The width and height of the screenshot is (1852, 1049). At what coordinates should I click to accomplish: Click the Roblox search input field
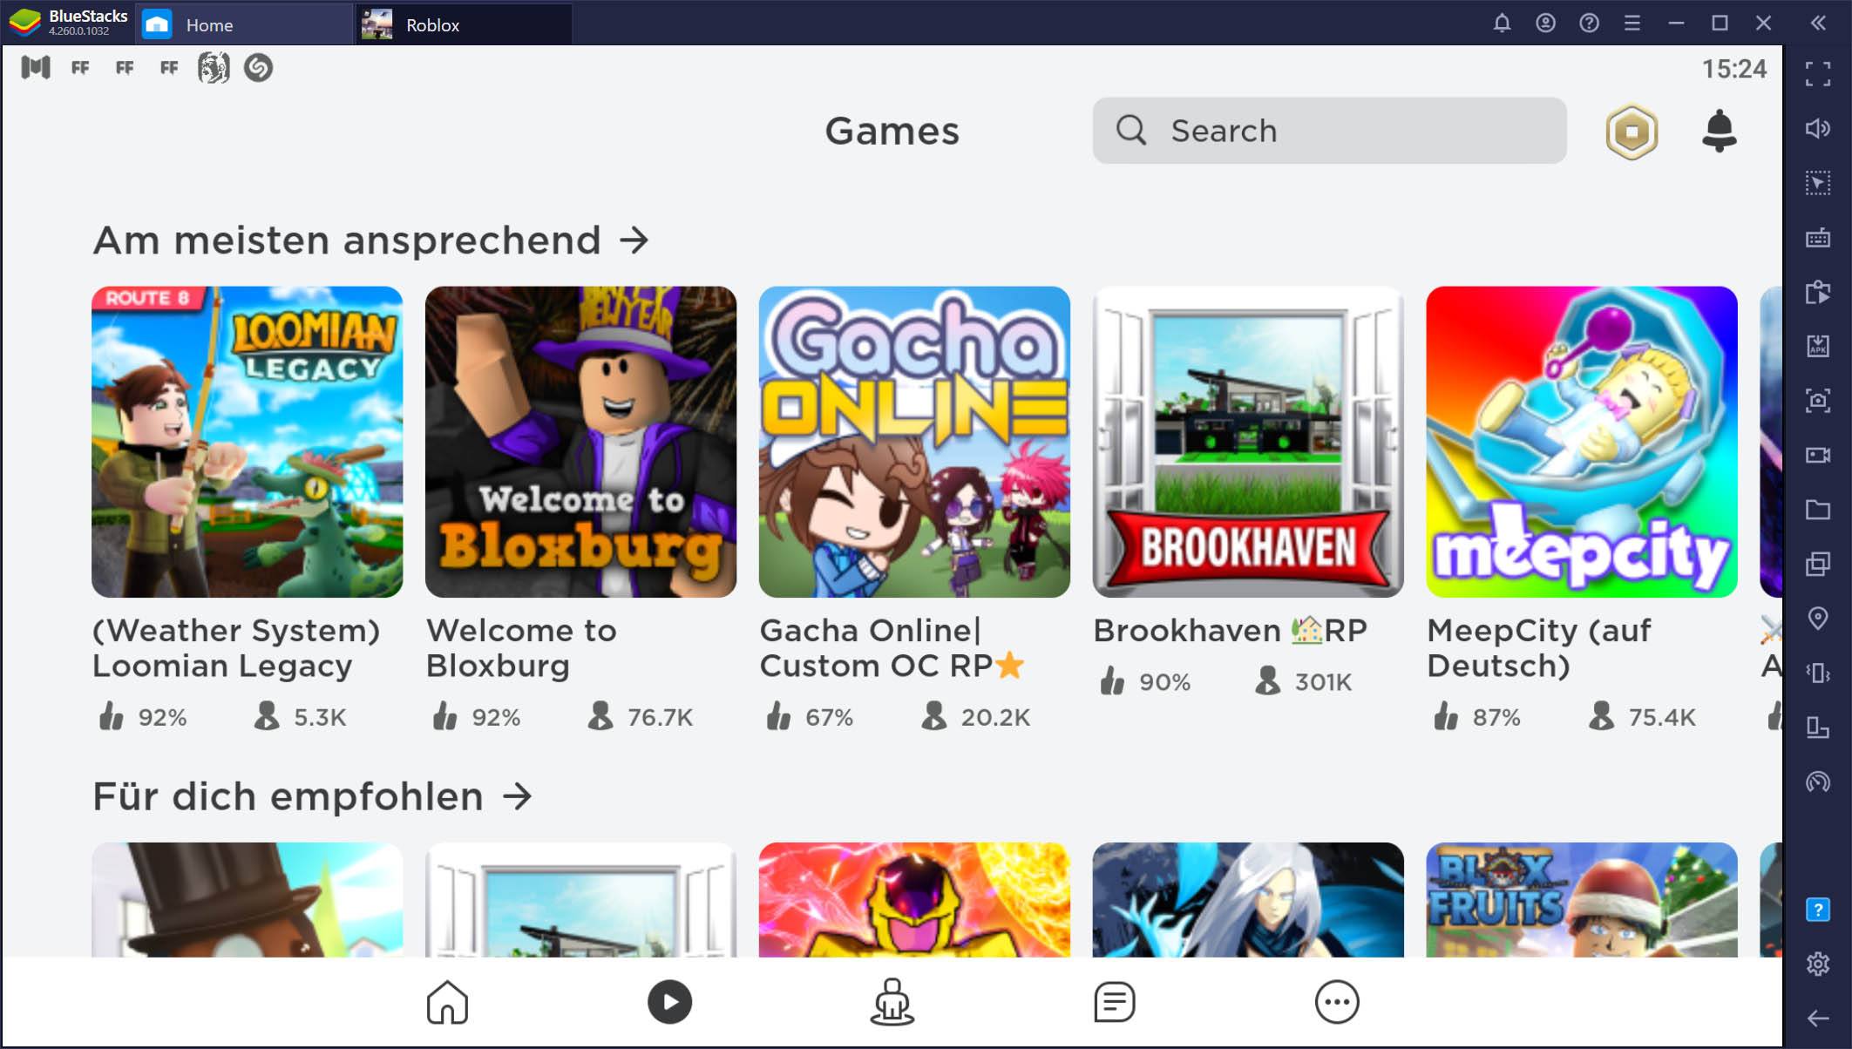pos(1328,130)
